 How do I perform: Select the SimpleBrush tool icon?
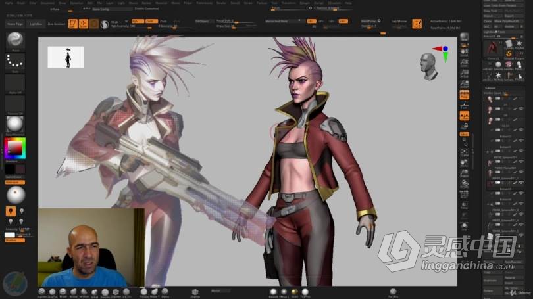click(x=509, y=54)
